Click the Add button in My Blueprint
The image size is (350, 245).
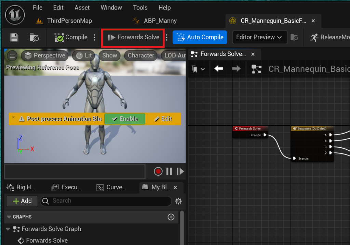pos(22,201)
